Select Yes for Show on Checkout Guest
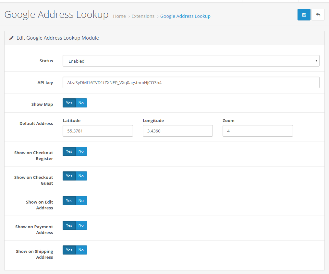Viewport: 329px width, 274px height. point(69,176)
